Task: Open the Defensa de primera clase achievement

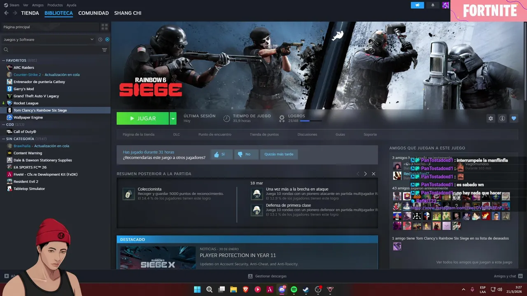Action: coord(288,205)
